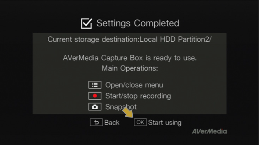Click the Snapshot camera icon

pyautogui.click(x=95, y=107)
